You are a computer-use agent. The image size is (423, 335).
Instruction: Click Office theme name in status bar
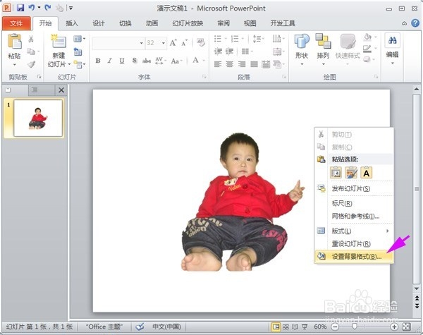coord(104,327)
